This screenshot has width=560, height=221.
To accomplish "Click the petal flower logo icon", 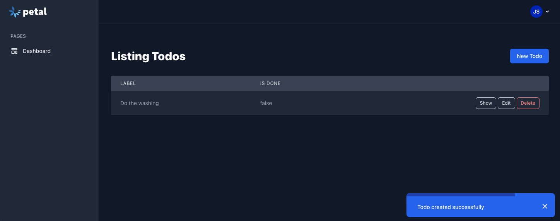I will (15, 12).
